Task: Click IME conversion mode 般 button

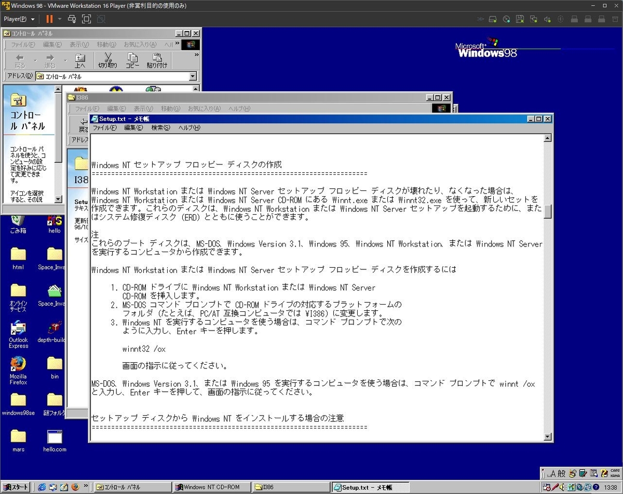Action: [562, 473]
